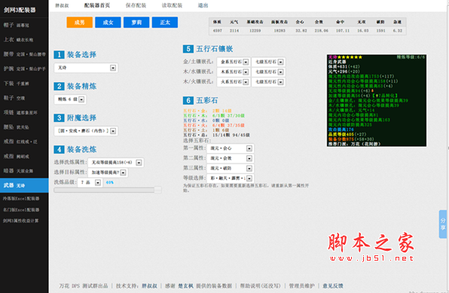The width and height of the screenshot is (449, 293).
Task: Click the 分享 share side tab
Action: point(443,224)
